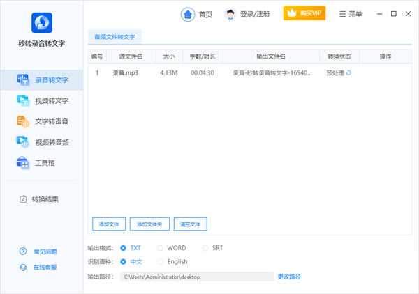This screenshot has height=294, width=419.
Task: Open 登录/注册 to sign in
Action: 255,14
